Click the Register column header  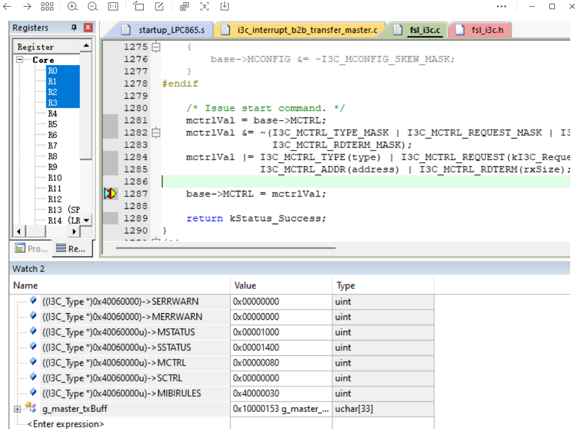click(x=48, y=47)
